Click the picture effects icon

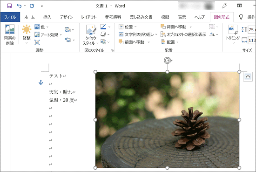pyautogui.click(x=103, y=34)
